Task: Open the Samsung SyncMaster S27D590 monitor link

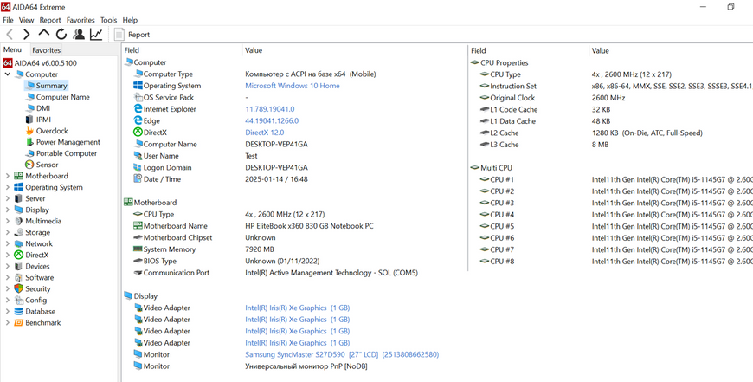Action: pyautogui.click(x=342, y=354)
